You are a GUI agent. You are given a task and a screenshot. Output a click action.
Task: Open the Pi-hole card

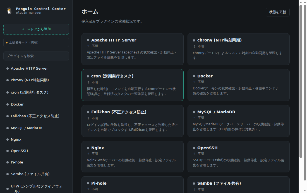(132, 185)
